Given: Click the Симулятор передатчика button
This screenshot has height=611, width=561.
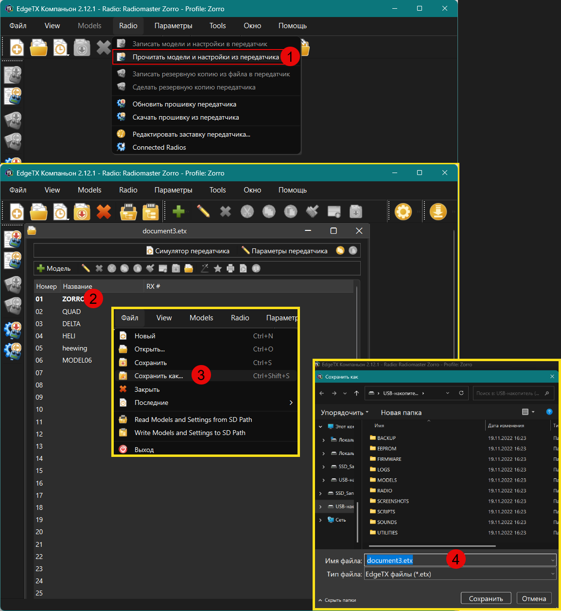Looking at the screenshot, I should click(188, 251).
